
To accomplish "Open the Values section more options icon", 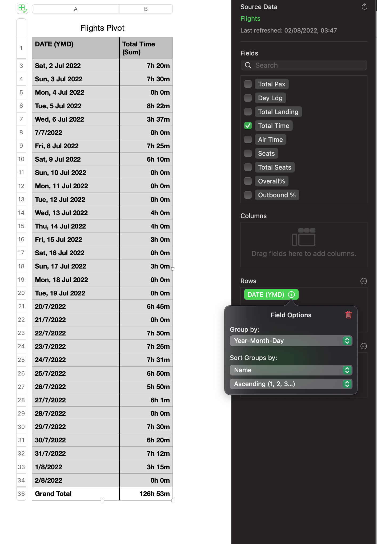I will [x=363, y=346].
